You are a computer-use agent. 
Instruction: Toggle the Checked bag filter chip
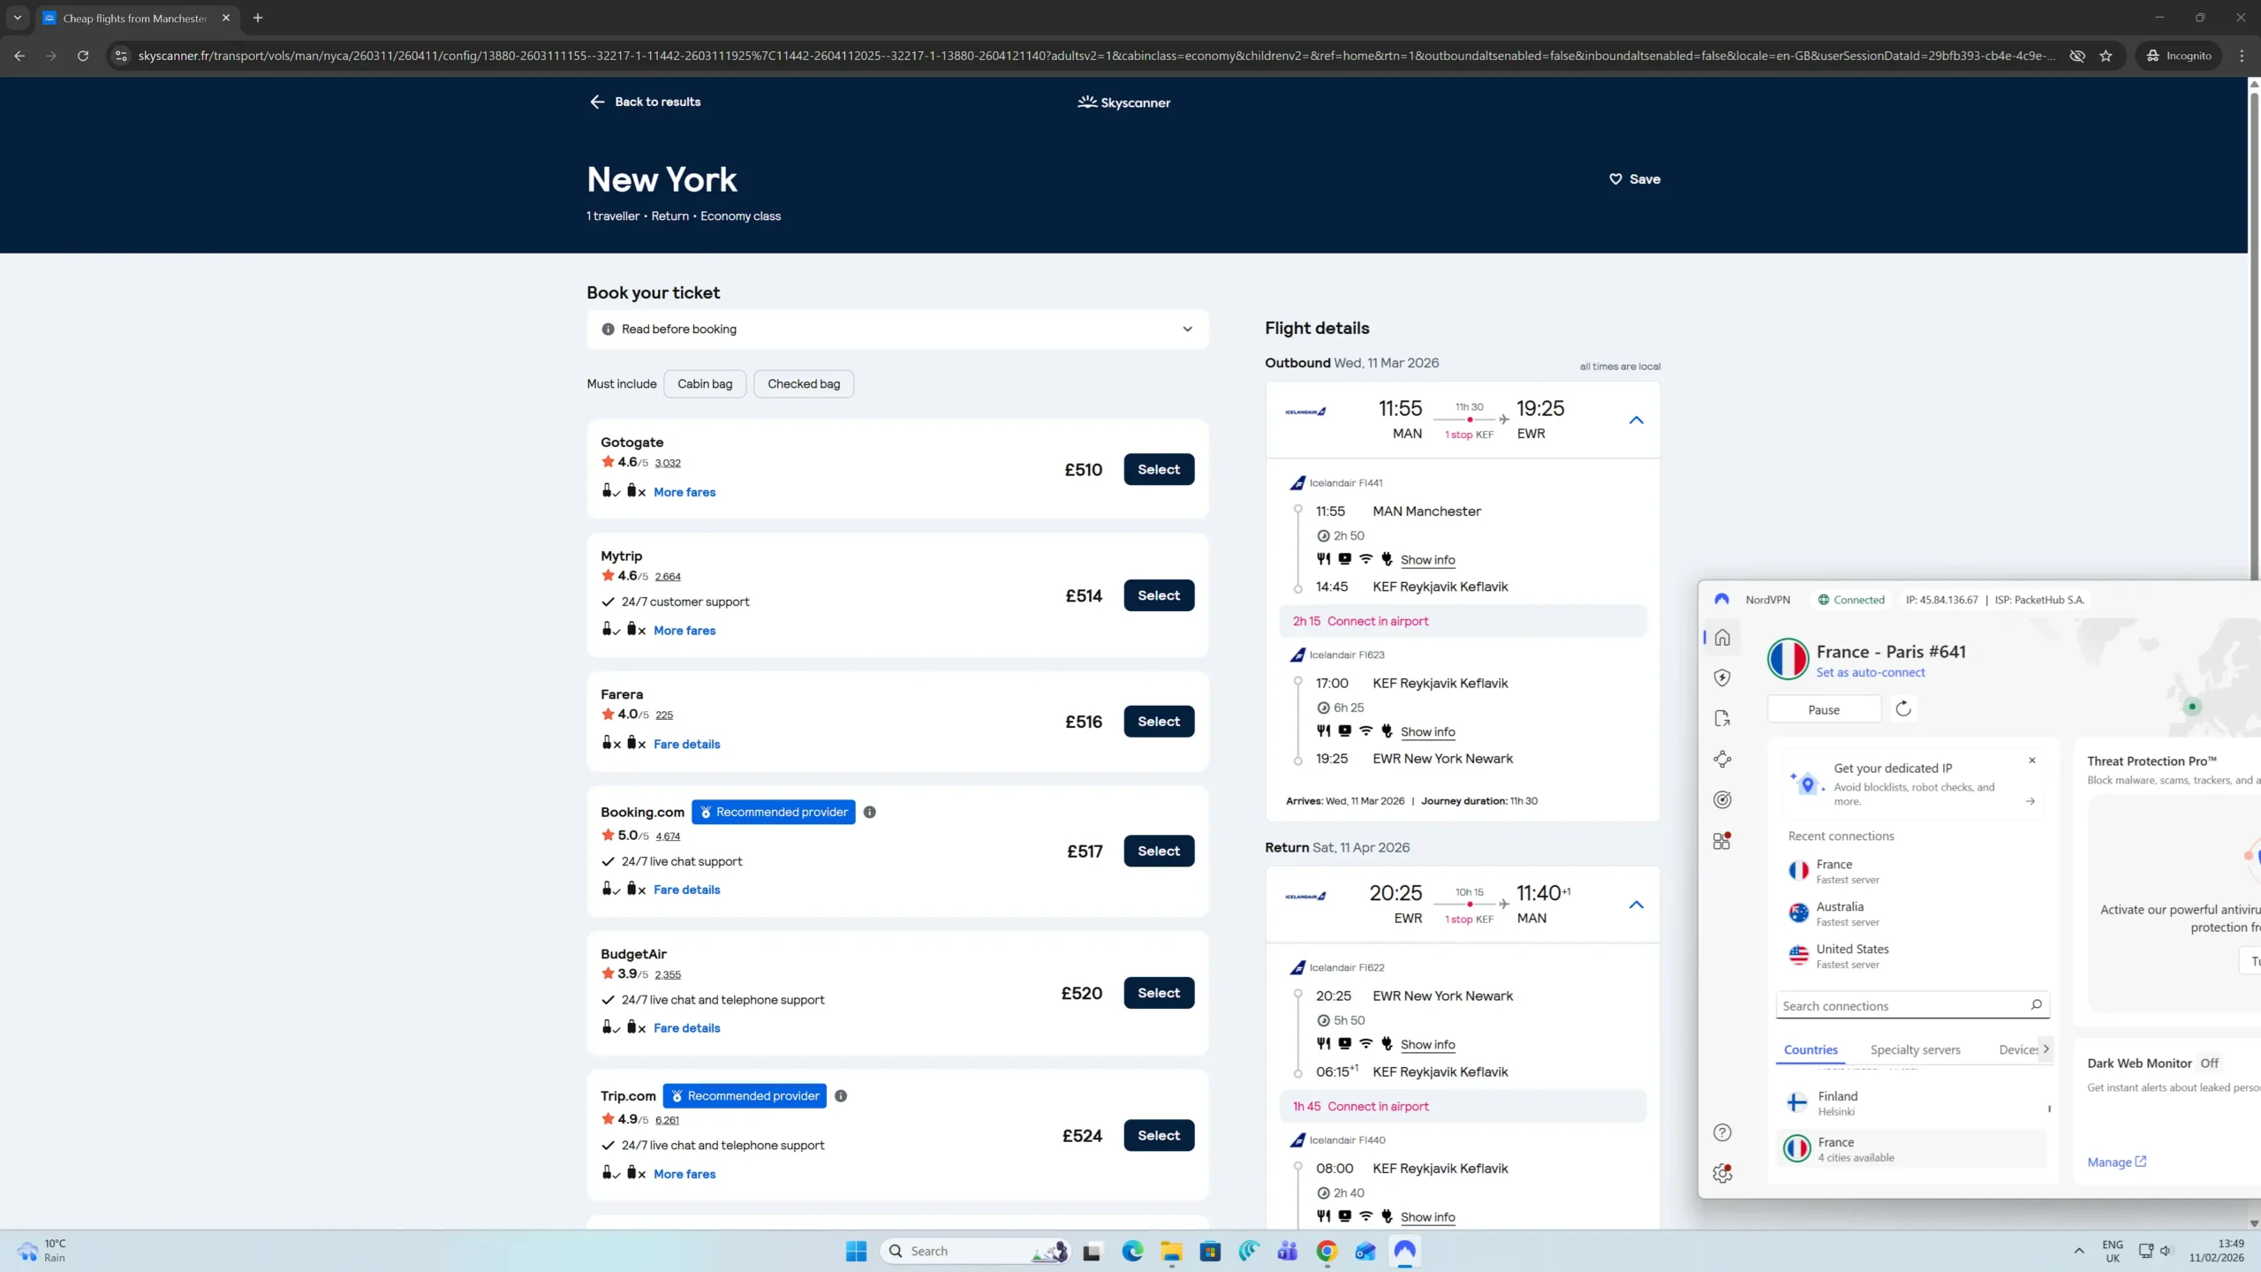803,383
